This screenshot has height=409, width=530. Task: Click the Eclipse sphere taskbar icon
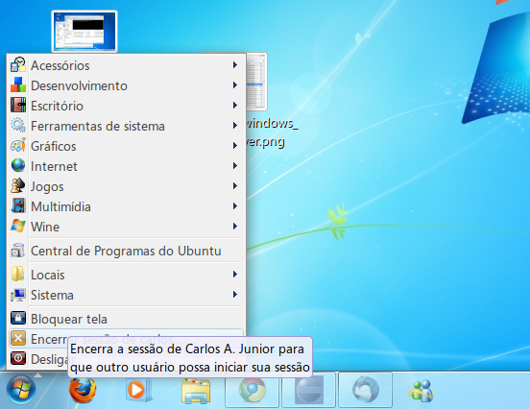point(309,390)
